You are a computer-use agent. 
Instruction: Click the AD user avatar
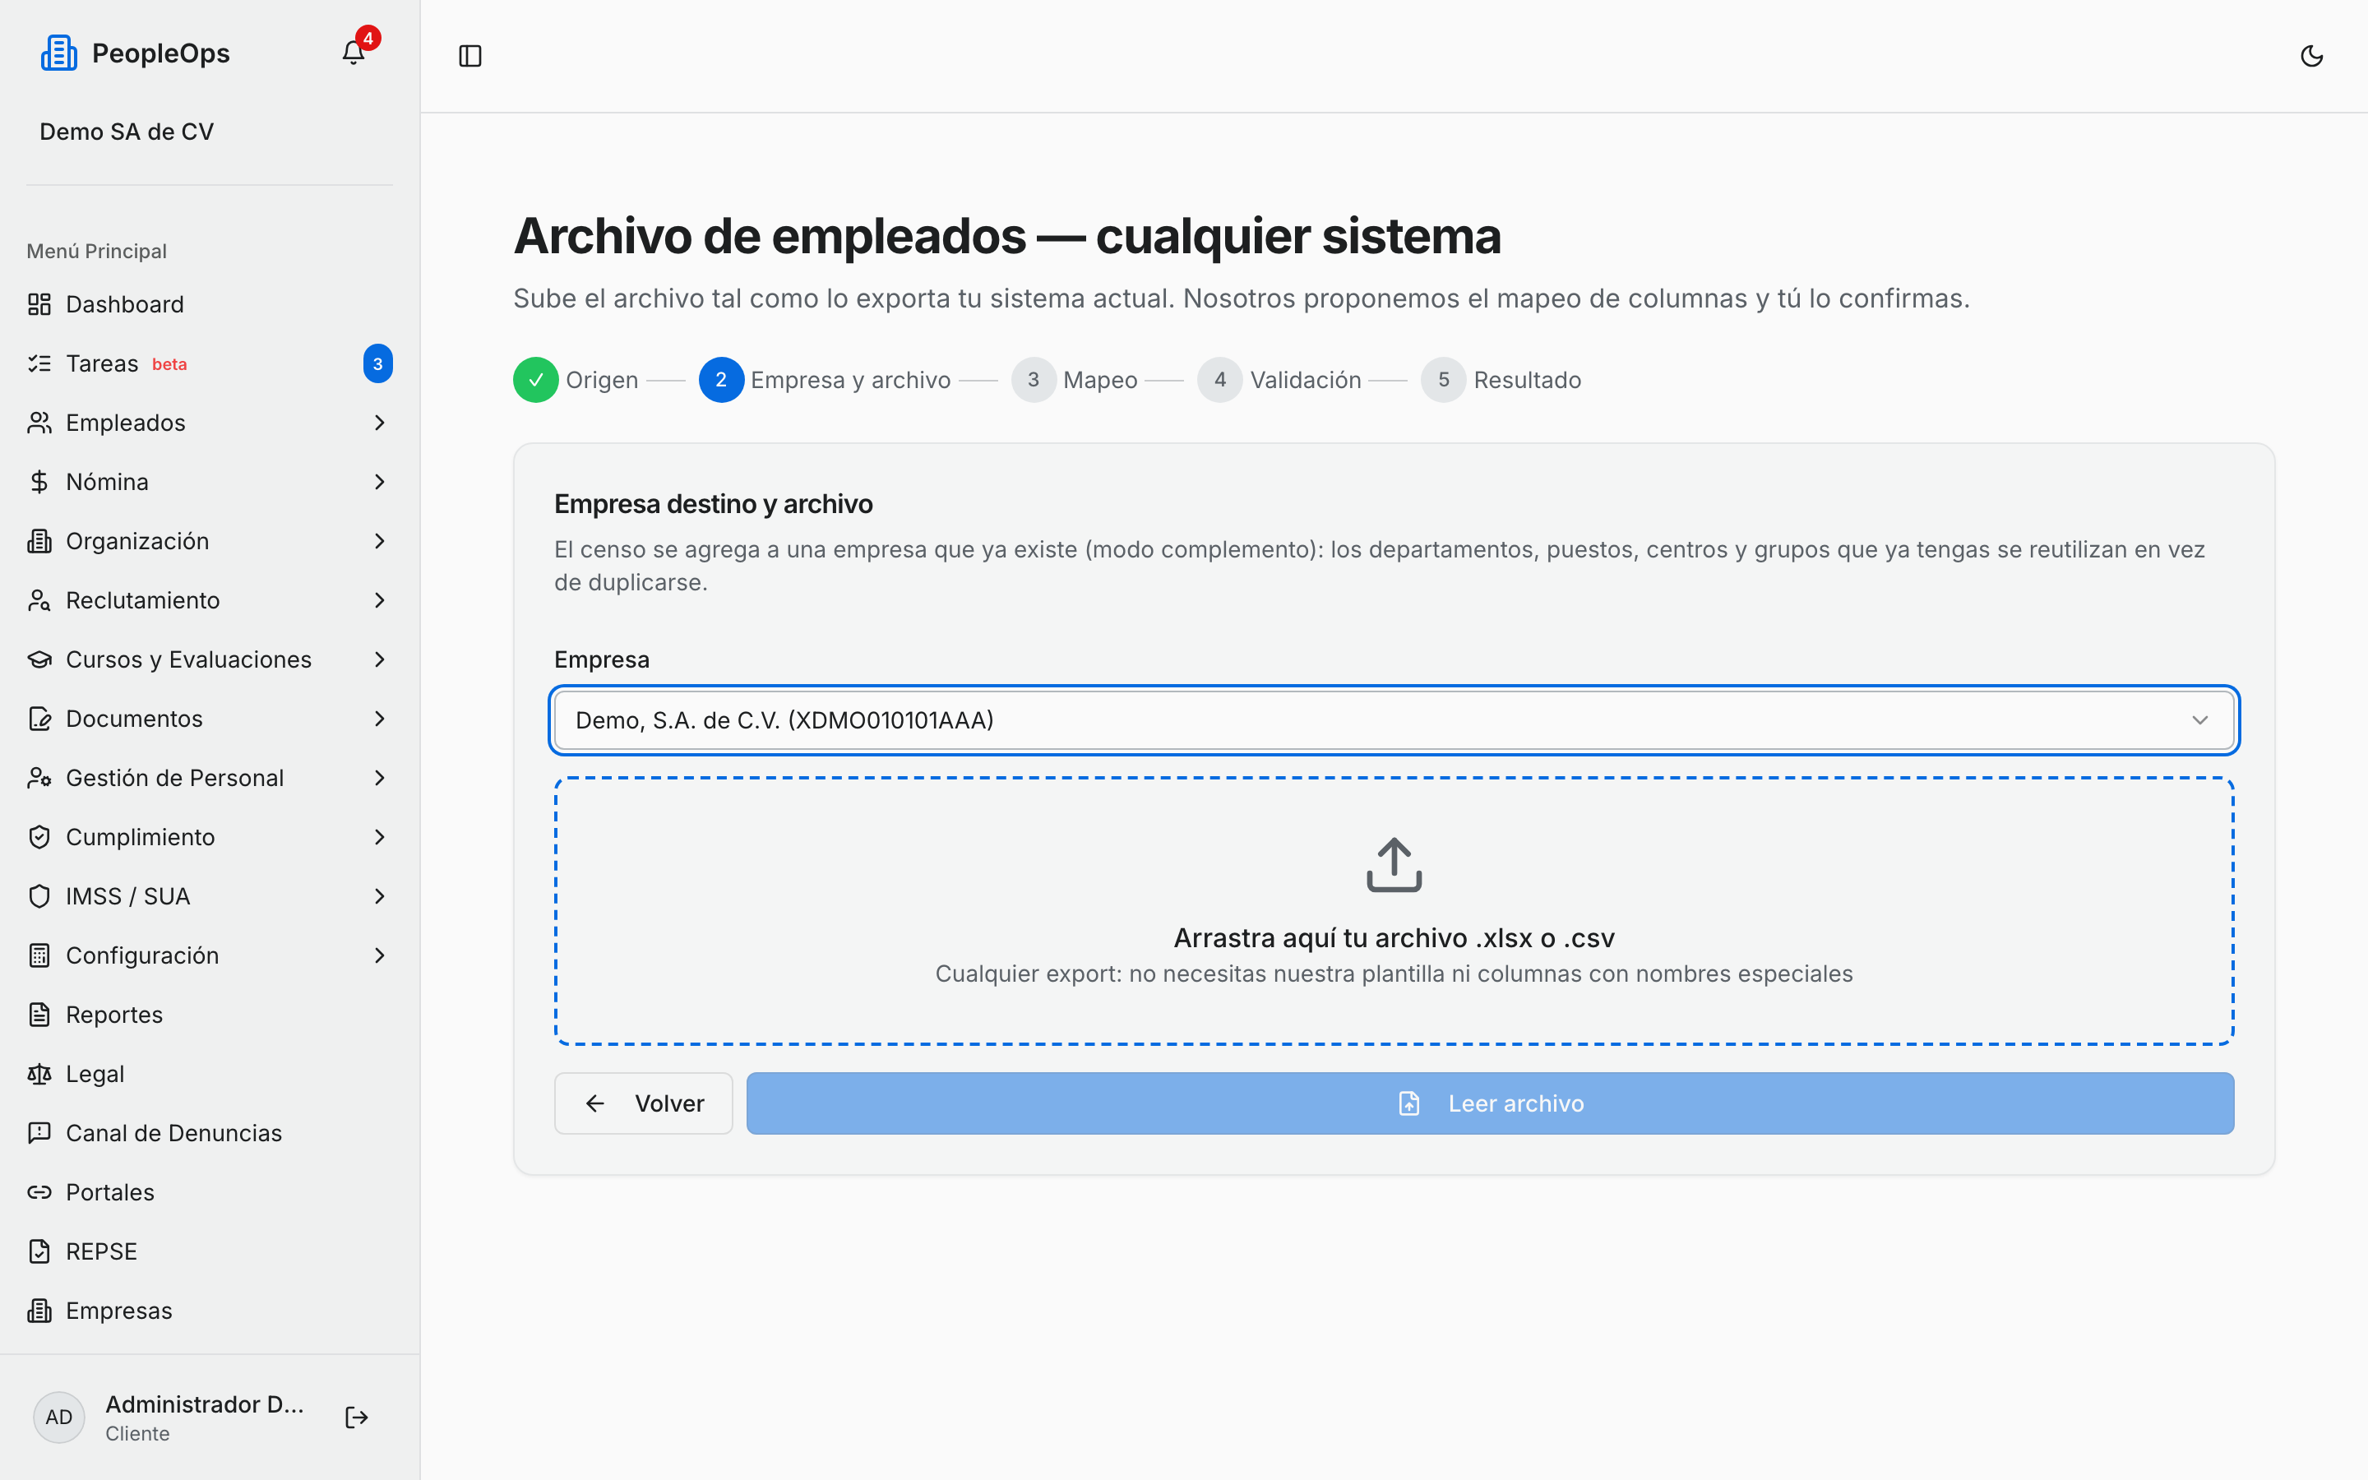pos(58,1418)
